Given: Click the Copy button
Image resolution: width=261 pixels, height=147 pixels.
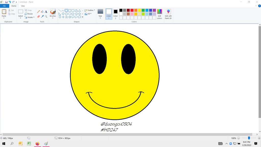Looking at the screenshot, I should pyautogui.click(x=12, y=14).
